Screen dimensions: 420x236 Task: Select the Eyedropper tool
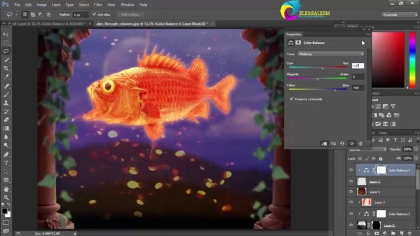(x=6, y=77)
